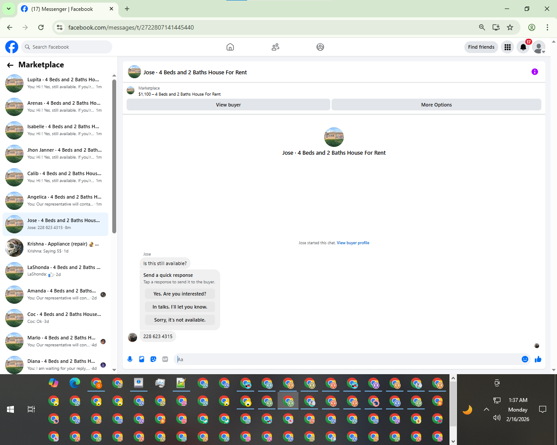Open the zoom magnifier icon in the address bar
Viewport: 557px width, 445px height.
[x=482, y=27]
